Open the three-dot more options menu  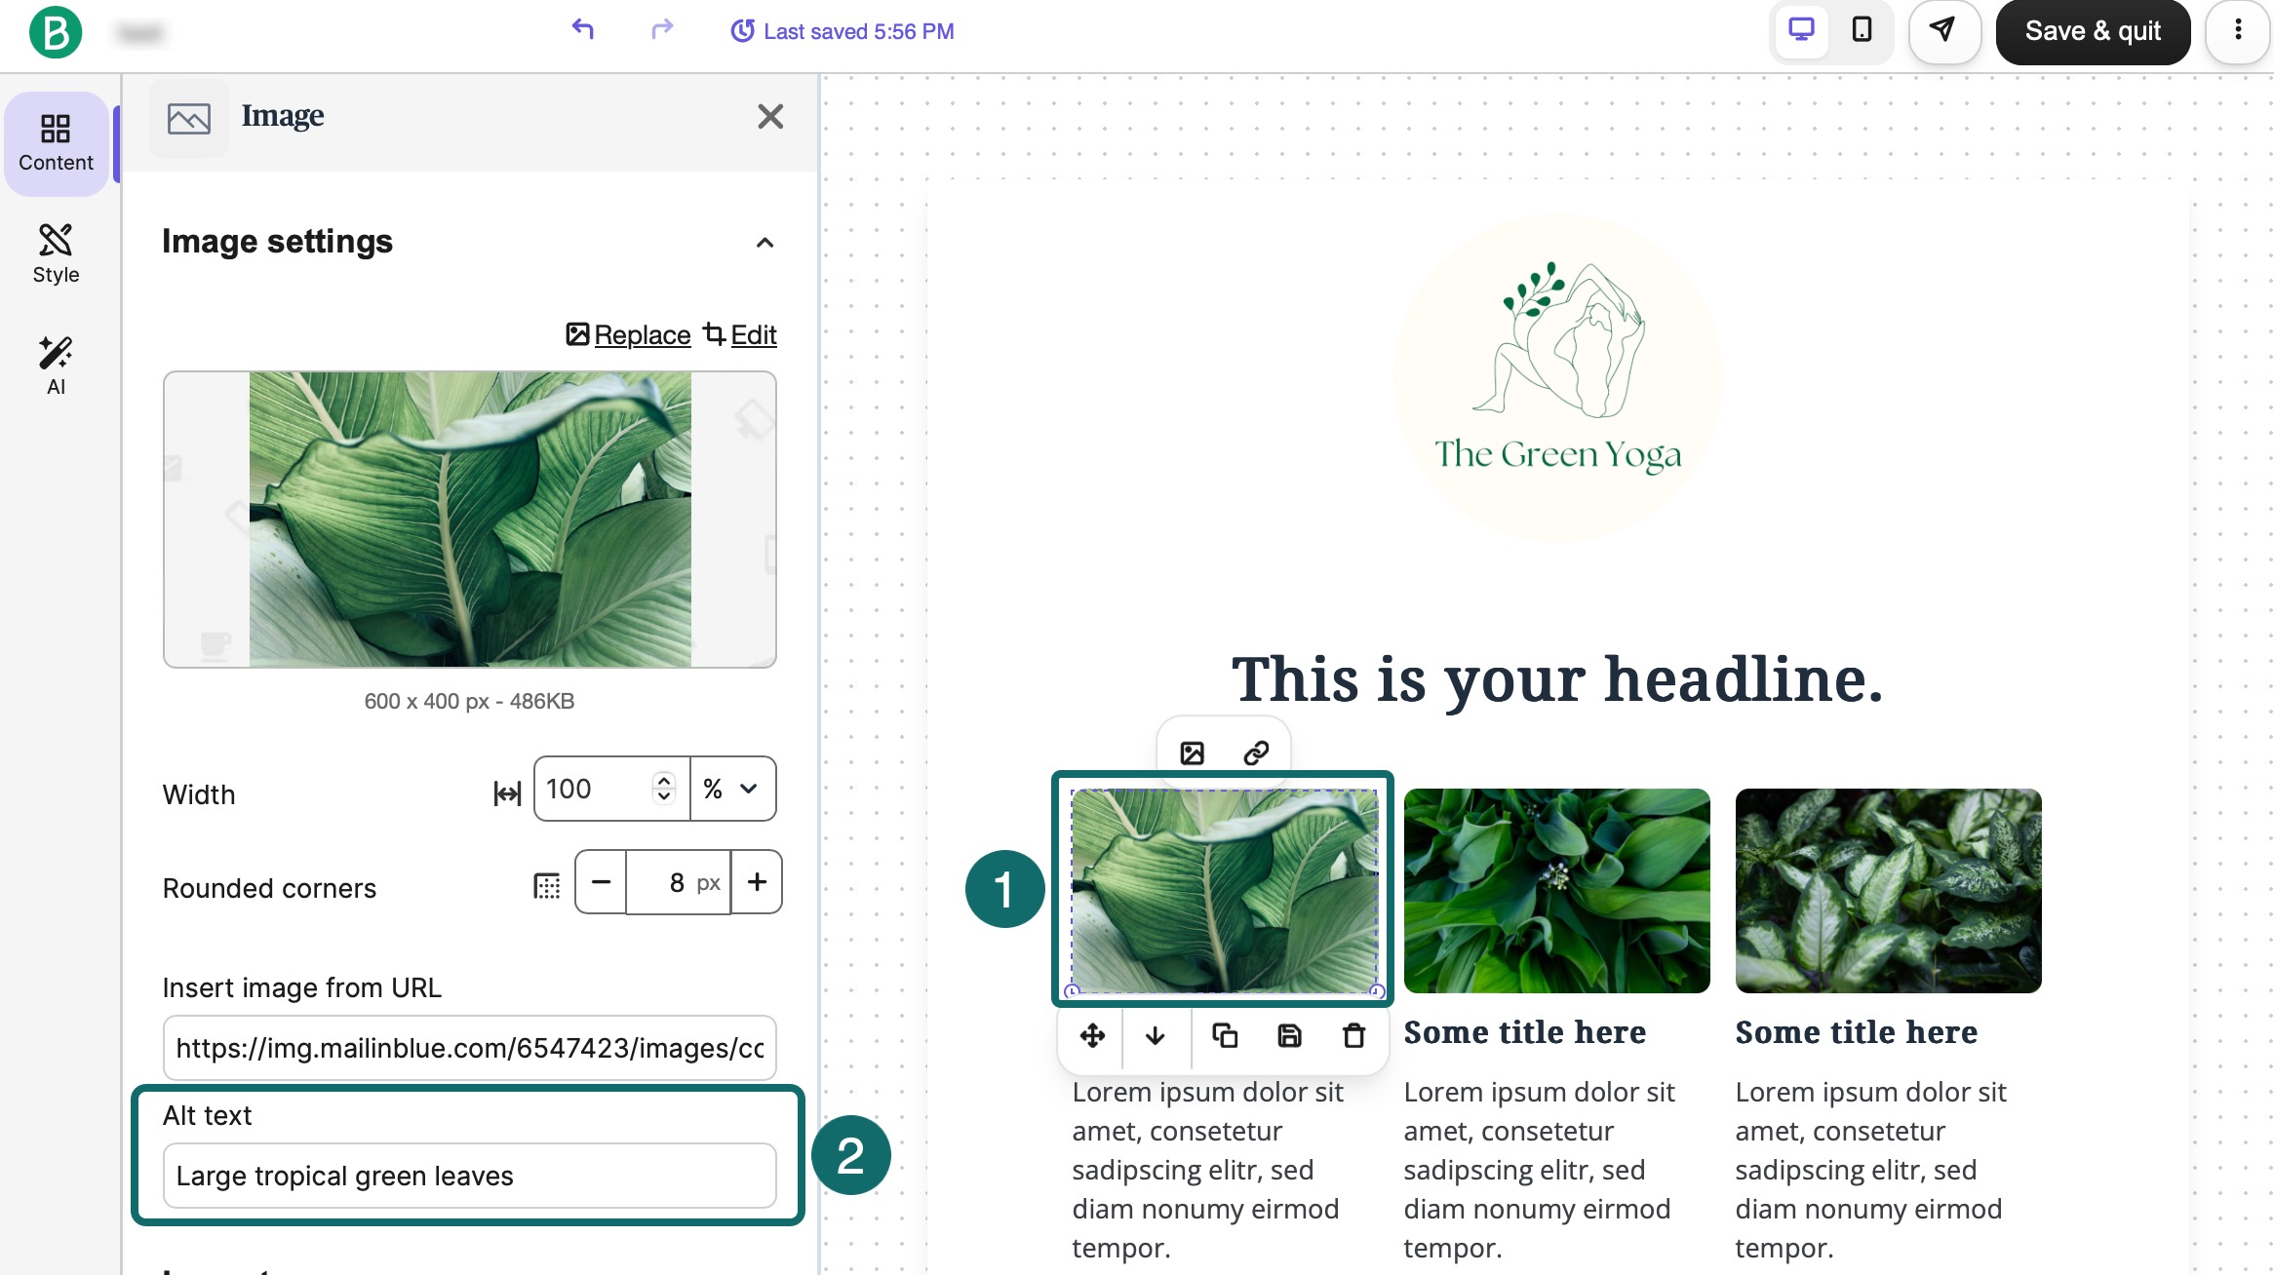click(2238, 30)
